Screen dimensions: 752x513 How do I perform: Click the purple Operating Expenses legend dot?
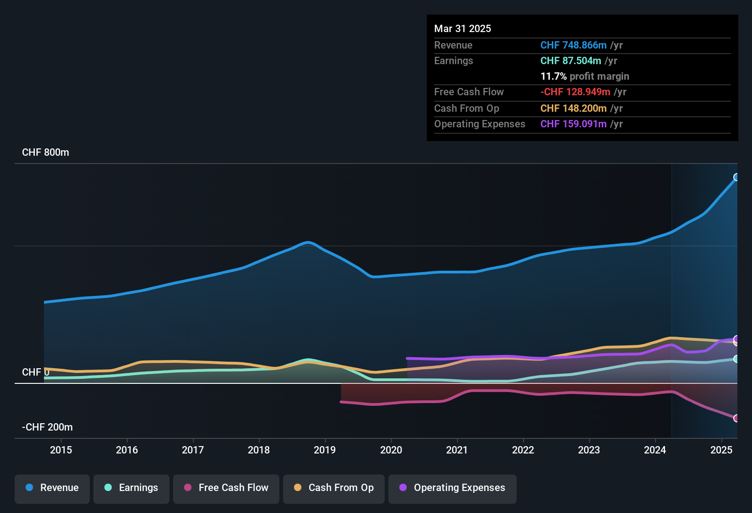point(403,488)
